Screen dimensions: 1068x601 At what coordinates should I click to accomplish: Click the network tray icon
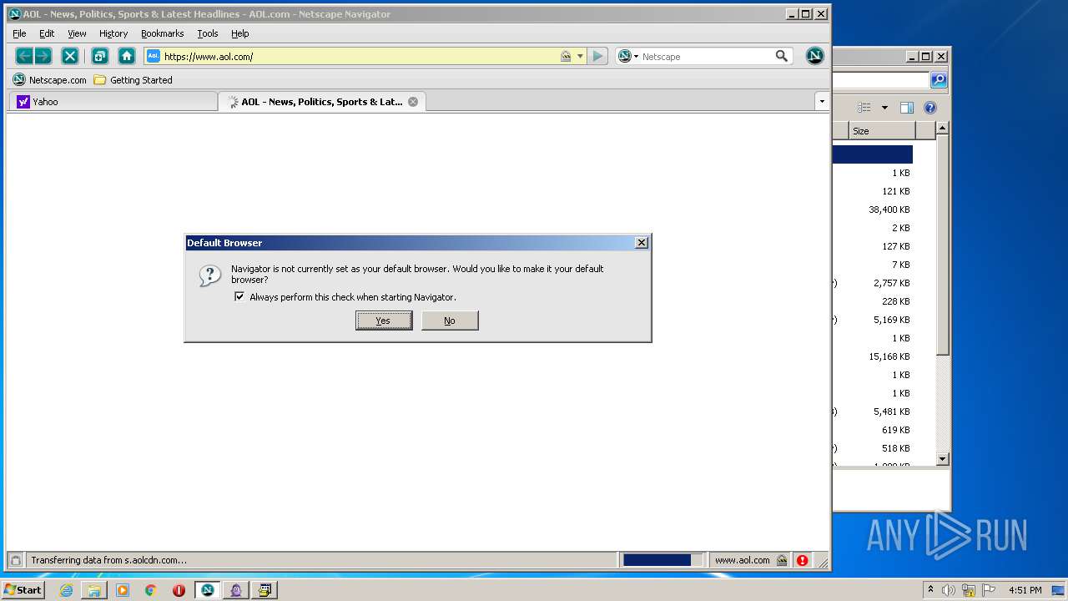969,590
